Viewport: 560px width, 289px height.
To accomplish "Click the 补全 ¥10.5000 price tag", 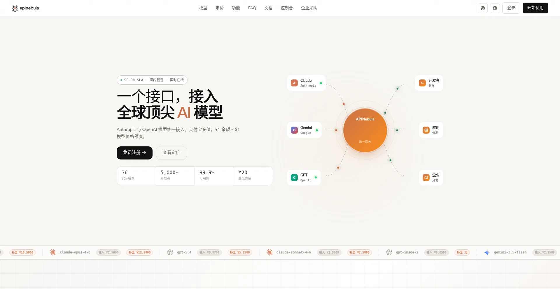I will click(x=22, y=252).
